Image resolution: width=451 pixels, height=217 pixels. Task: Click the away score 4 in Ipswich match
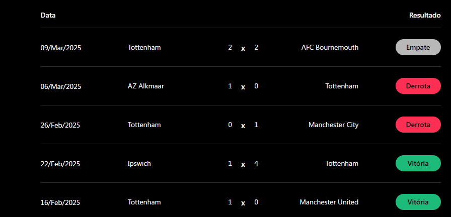pos(256,163)
